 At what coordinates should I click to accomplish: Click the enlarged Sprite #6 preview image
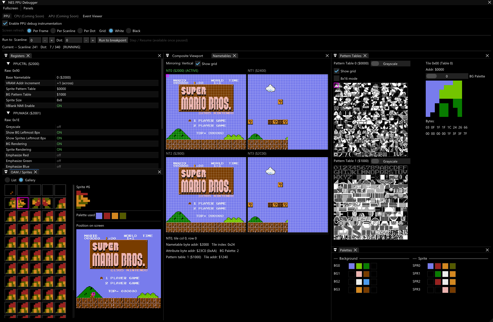tap(83, 200)
